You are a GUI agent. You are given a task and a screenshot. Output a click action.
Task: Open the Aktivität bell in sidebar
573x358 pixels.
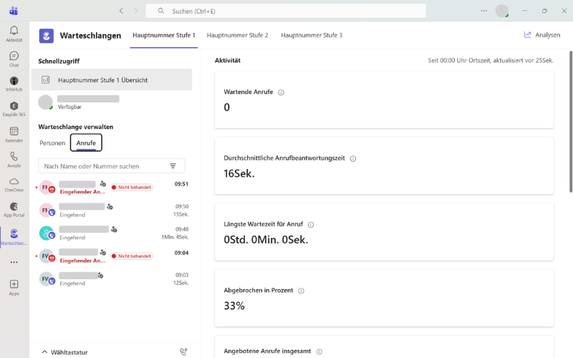[14, 34]
